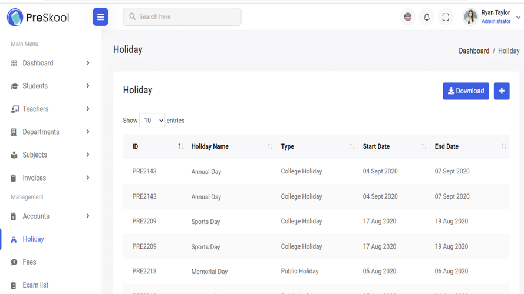Sort by Start Date column arrows

[x=424, y=146]
